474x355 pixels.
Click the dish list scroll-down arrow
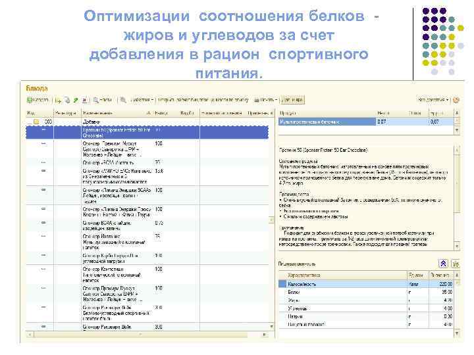coord(271,327)
